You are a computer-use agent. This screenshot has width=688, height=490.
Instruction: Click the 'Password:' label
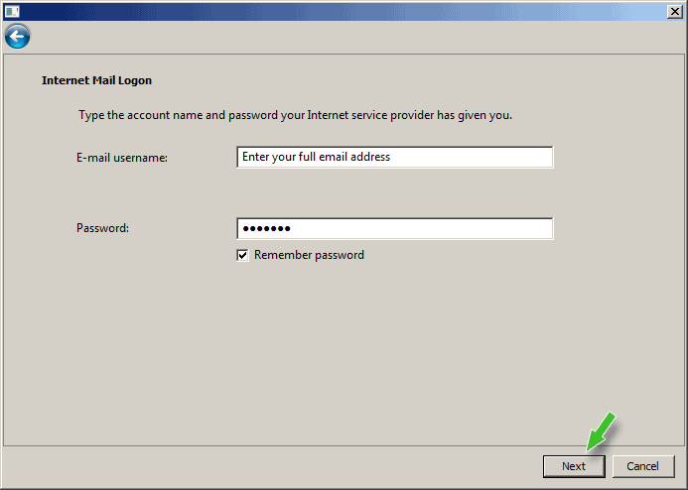coord(103,228)
